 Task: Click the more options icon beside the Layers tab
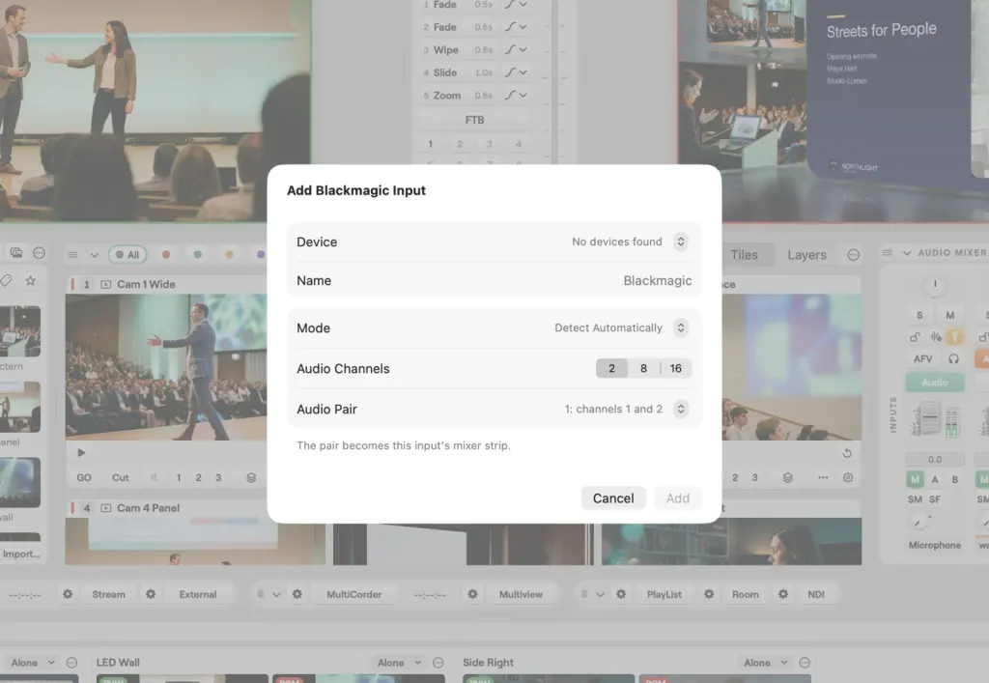(854, 255)
